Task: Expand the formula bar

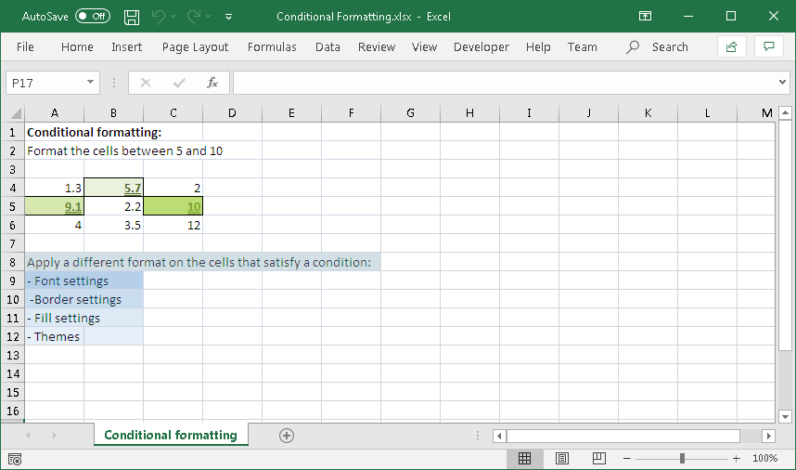Action: point(781,83)
